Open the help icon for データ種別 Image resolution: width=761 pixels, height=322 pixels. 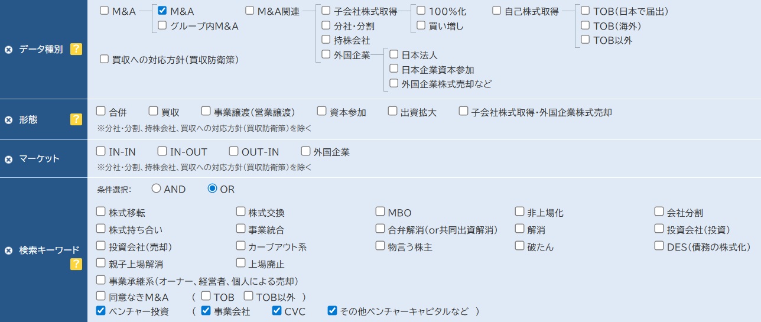(76, 49)
